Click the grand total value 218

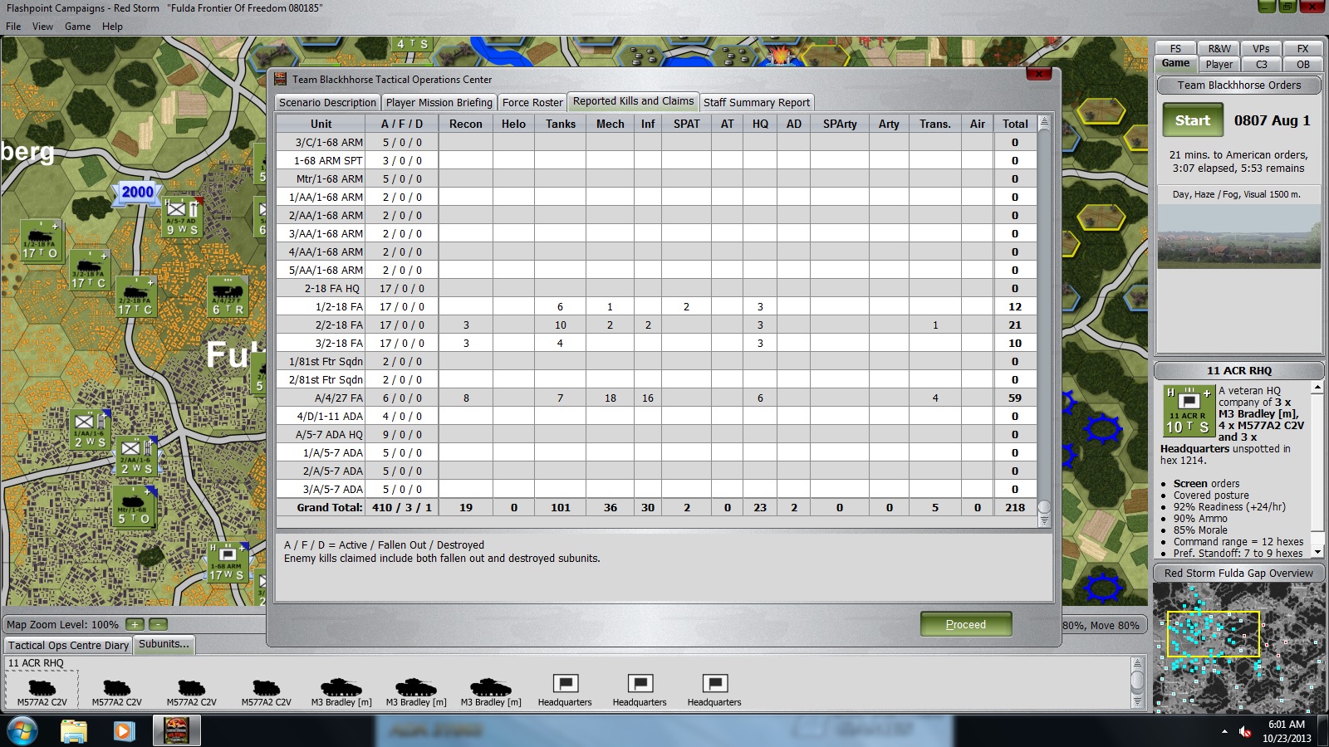[1015, 507]
